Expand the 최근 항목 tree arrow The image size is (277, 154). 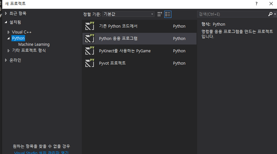coord(6,13)
